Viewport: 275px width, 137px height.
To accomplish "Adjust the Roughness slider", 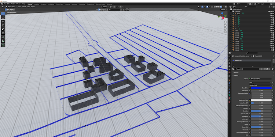I will tap(261, 117).
